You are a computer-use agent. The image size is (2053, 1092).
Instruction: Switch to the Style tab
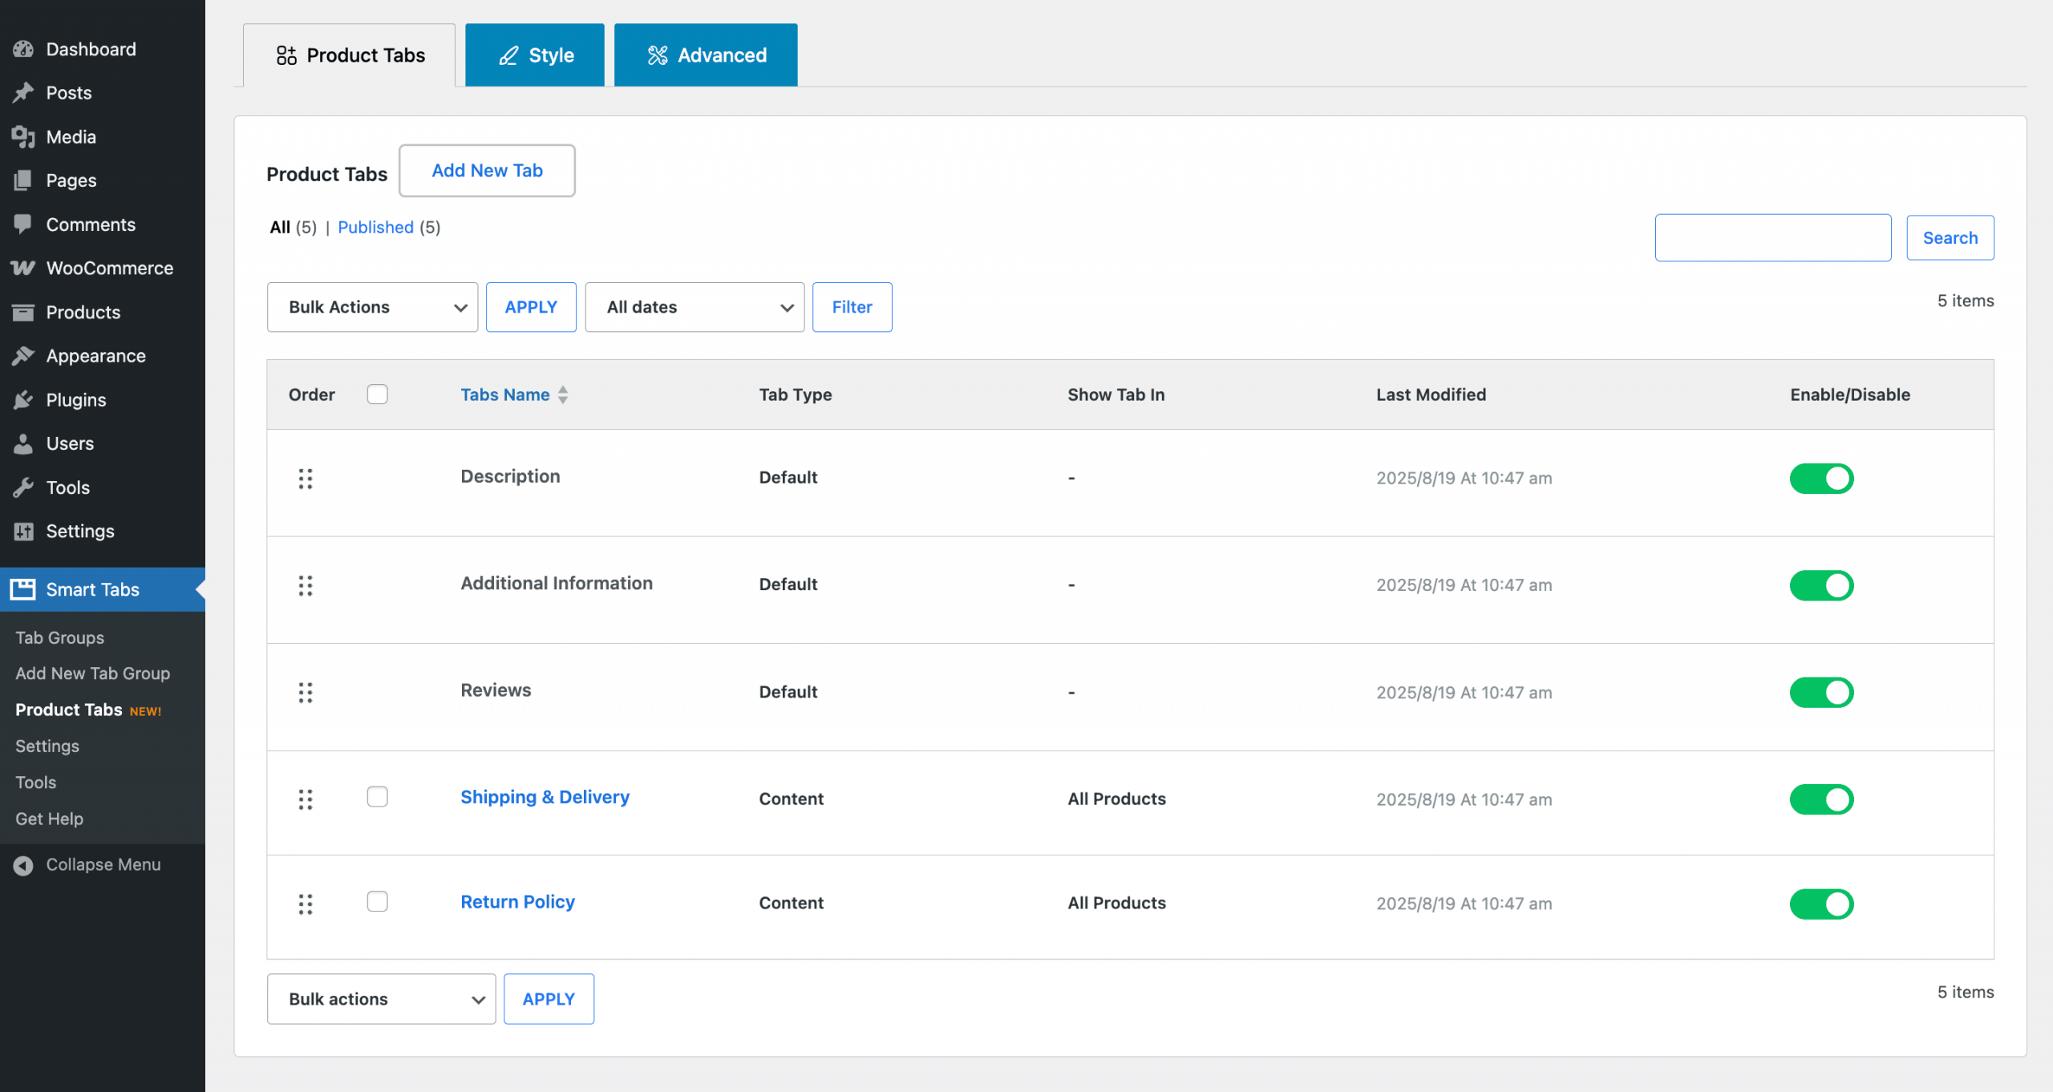pos(535,55)
